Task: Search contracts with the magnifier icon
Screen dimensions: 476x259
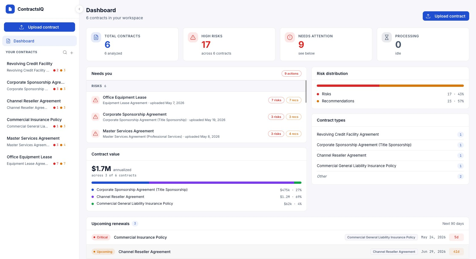Action: (x=65, y=52)
